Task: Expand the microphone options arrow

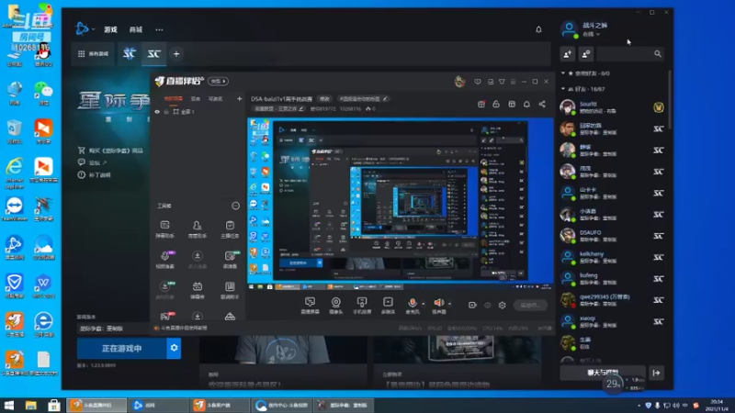Action: 424,304
